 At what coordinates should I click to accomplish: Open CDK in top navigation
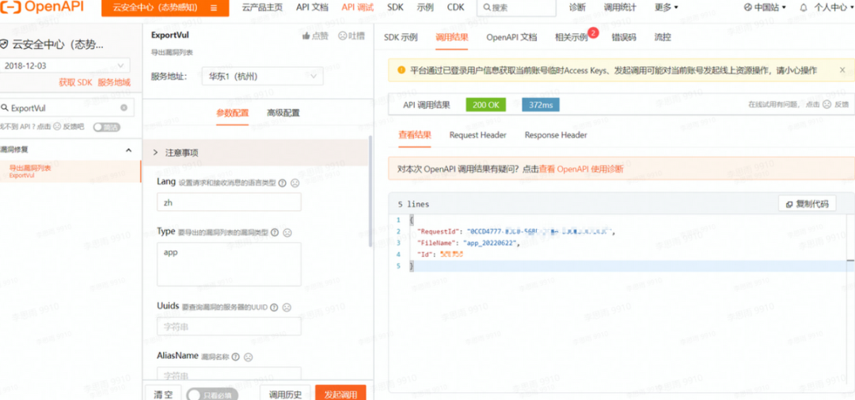[456, 8]
